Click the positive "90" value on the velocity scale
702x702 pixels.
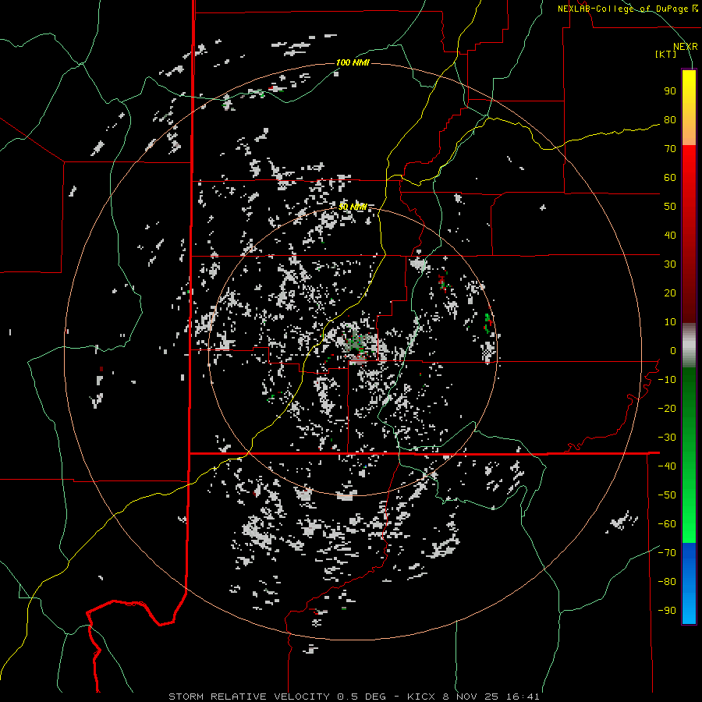coord(670,91)
